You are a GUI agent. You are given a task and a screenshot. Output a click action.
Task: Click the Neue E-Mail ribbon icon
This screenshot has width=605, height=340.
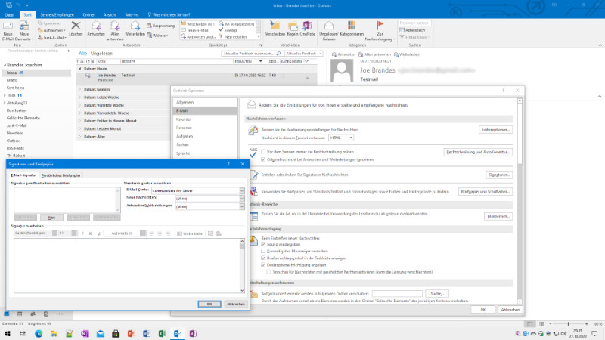pos(8,27)
